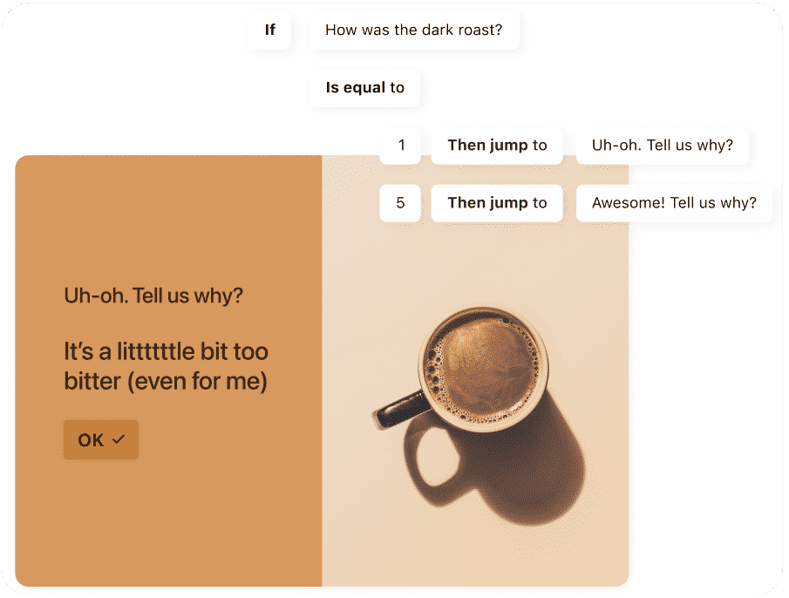Open the 'Is equal to' operator selector

point(364,87)
